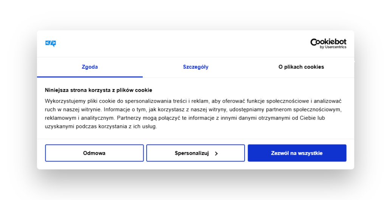The image size is (387, 200).
Task: Click the chevron arrow beside Spersonalizuj
Action: coord(216,154)
